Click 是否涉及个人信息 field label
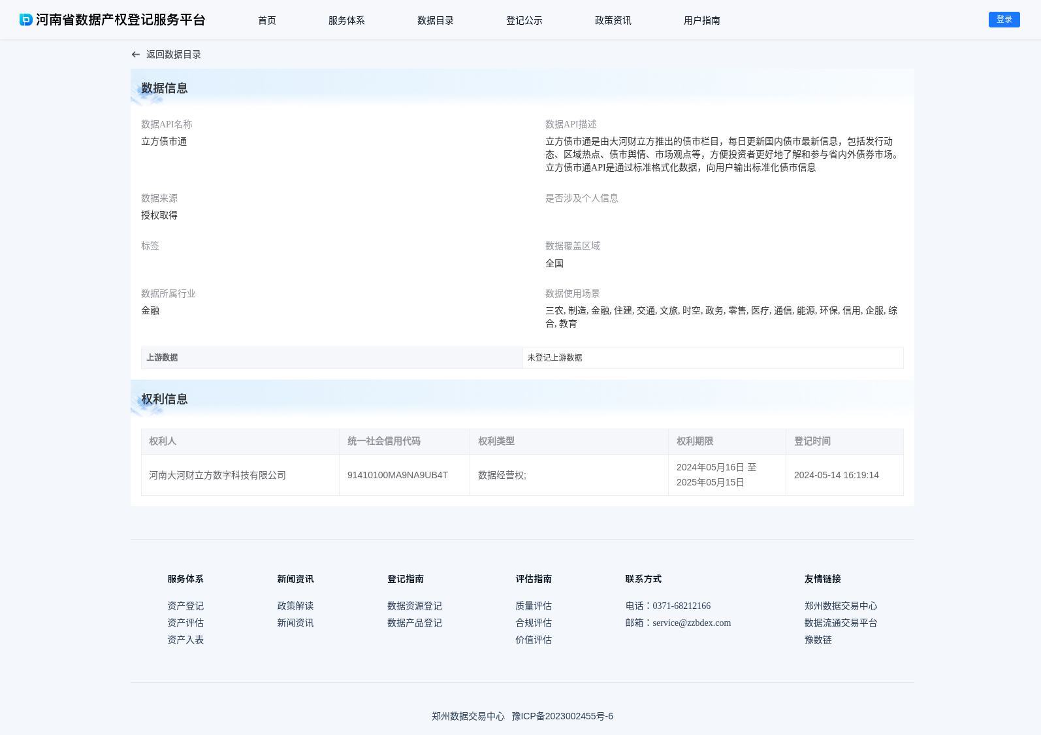The width and height of the screenshot is (1041, 735). [x=582, y=198]
